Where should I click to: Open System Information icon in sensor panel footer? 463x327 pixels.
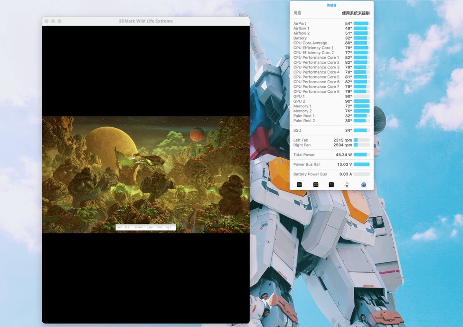tap(347, 184)
